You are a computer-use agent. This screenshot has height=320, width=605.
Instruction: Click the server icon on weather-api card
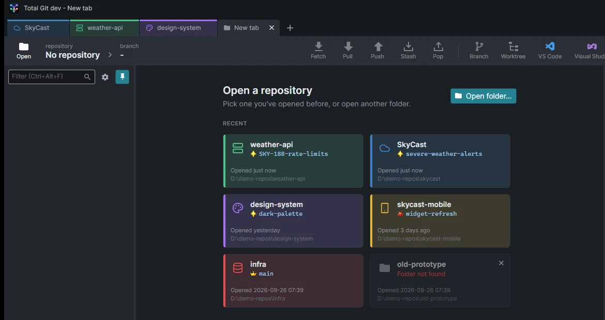pos(238,148)
